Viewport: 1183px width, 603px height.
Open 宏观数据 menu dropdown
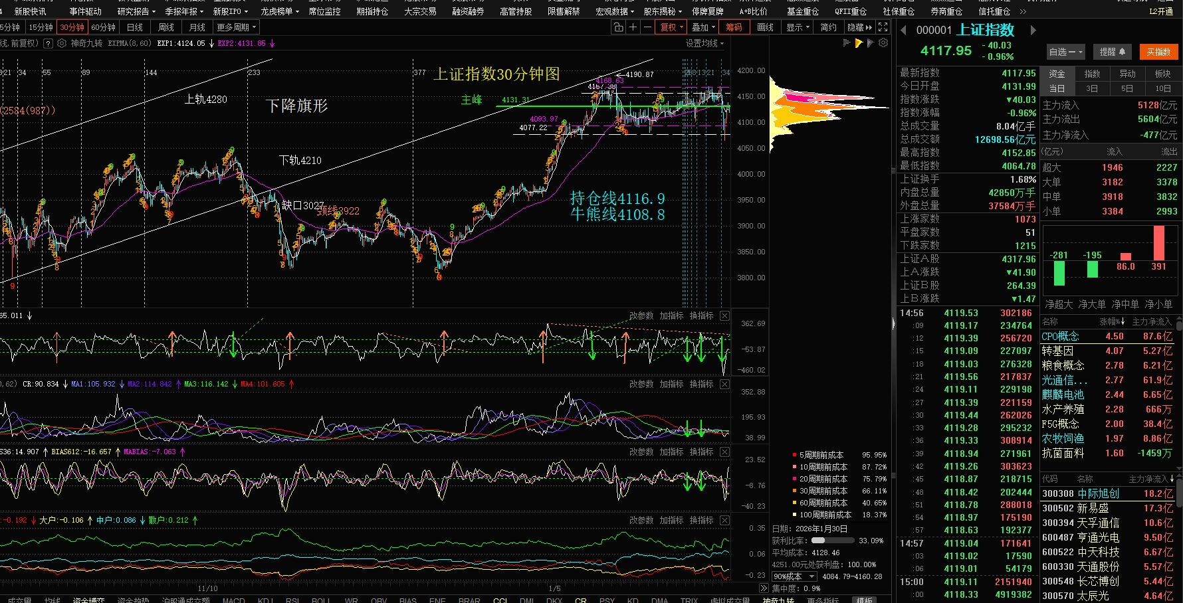[x=615, y=11]
